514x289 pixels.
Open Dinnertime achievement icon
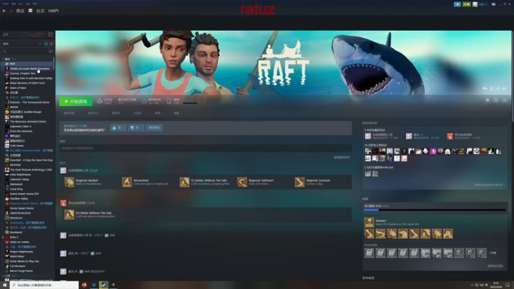[127, 182]
